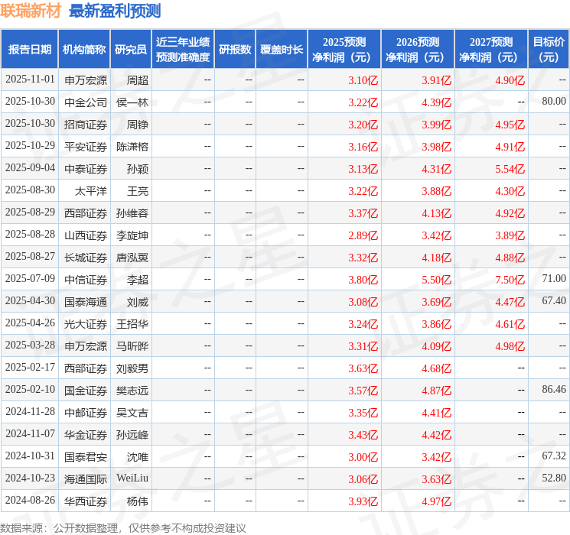Select date 2025-08-29

(30, 212)
